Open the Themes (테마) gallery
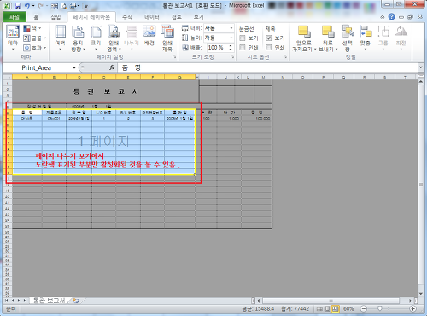The height and width of the screenshot is (316, 427). tap(13, 38)
